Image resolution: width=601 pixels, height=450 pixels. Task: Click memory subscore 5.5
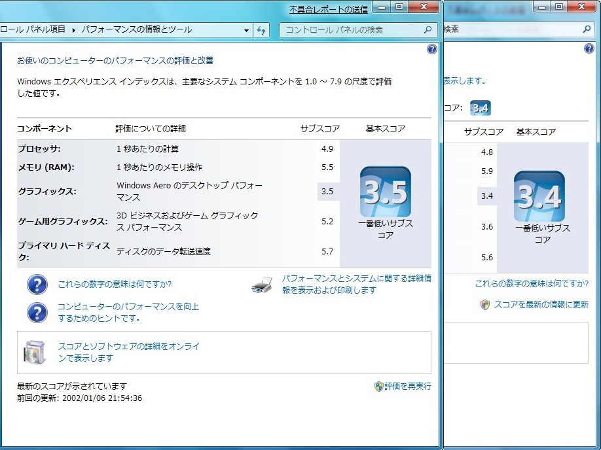click(327, 167)
